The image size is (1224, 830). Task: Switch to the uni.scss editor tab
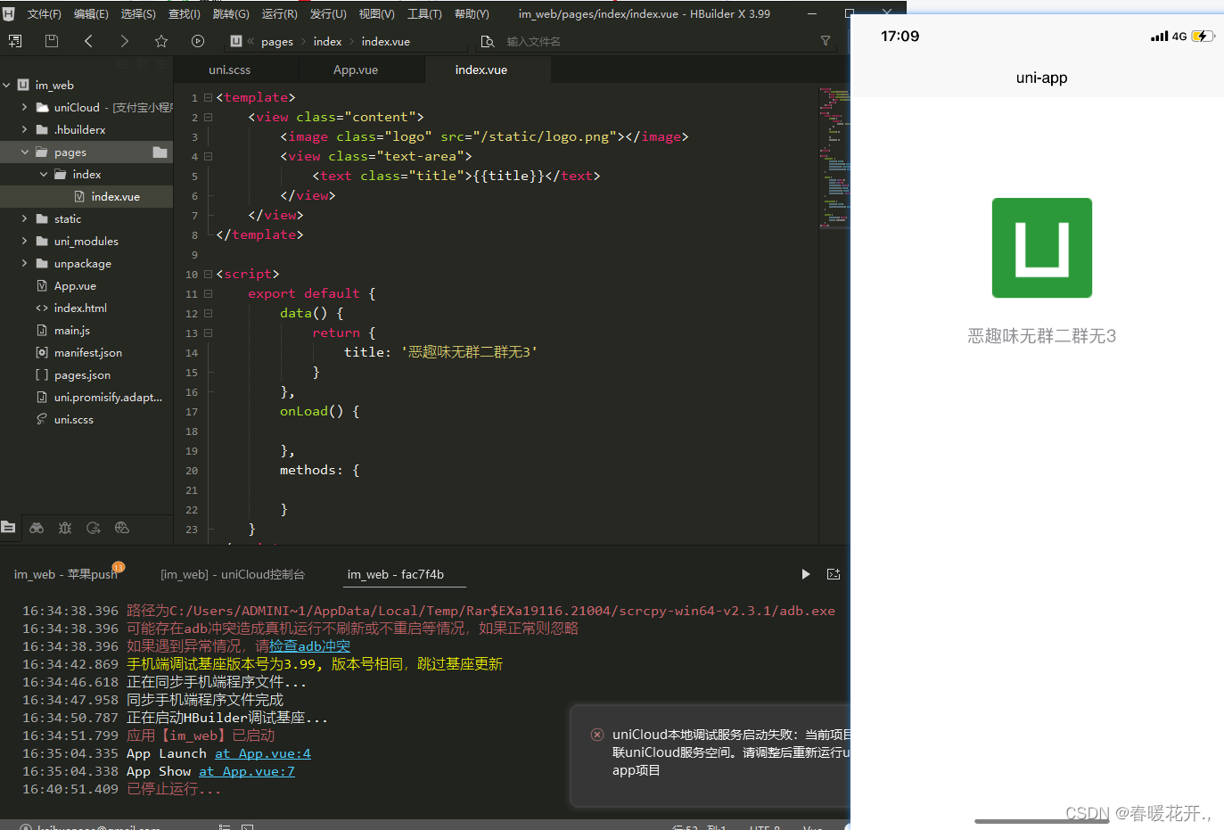click(x=230, y=70)
